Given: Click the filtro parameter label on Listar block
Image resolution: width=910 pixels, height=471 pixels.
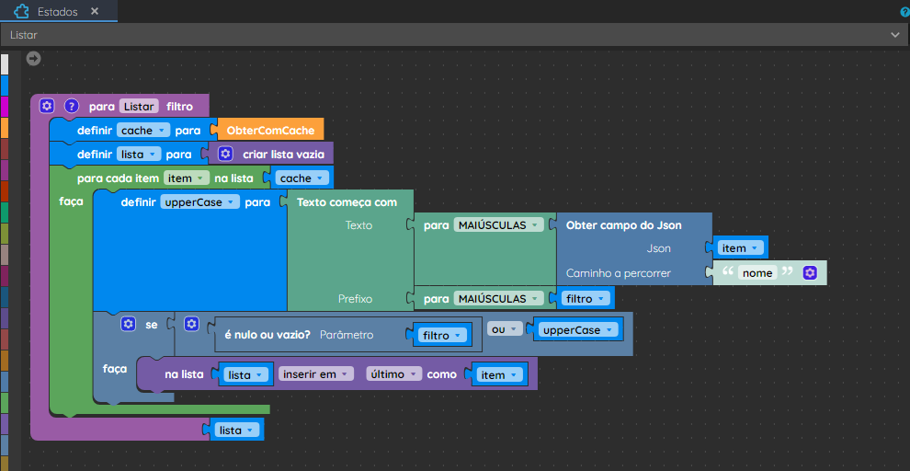Looking at the screenshot, I should 178,107.
